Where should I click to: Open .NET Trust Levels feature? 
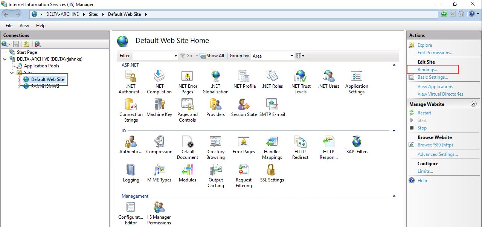[x=300, y=82]
